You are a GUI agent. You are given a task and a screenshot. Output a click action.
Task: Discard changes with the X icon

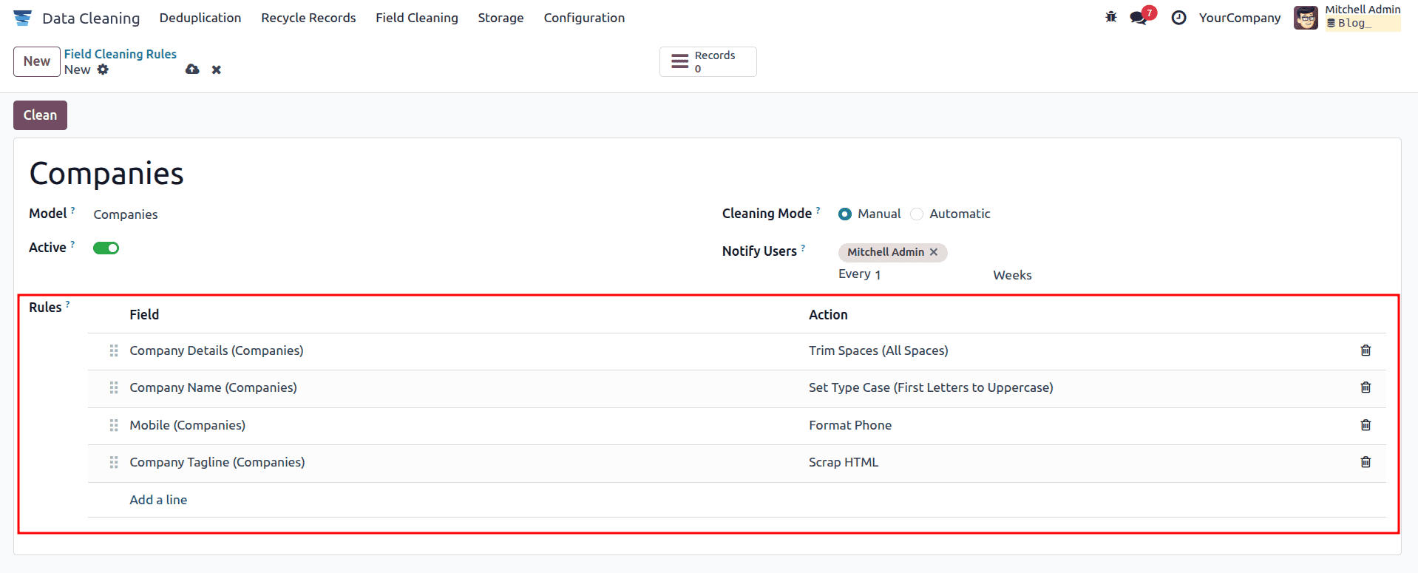tap(217, 69)
